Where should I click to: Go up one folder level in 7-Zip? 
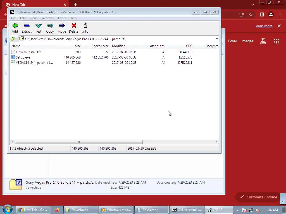13,39
